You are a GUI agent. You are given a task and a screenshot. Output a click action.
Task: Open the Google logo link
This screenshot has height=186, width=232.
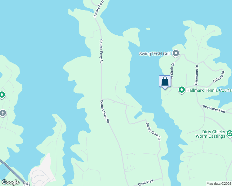coord(10,182)
